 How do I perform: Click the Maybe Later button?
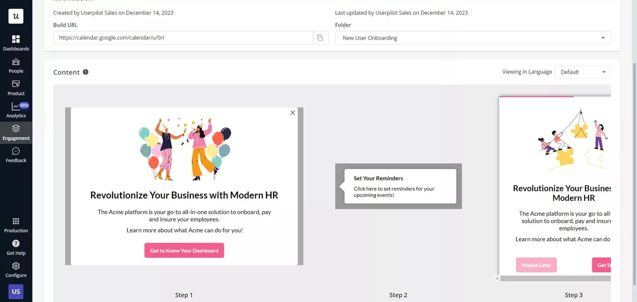[536, 265]
